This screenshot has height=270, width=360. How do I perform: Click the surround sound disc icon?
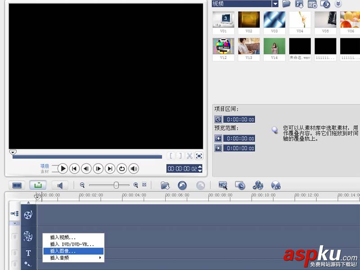276,185
